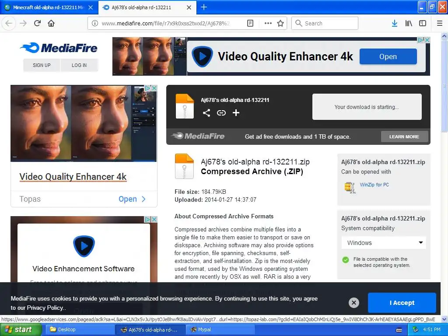Click the LEARN MORE button
The image size is (448, 336).
click(x=404, y=136)
